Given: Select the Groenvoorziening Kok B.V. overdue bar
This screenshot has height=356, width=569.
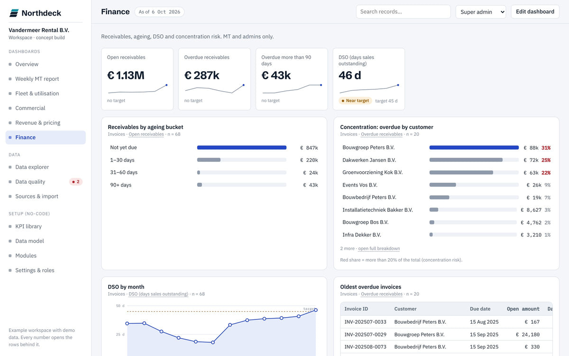Looking at the screenshot, I should pyautogui.click(x=473, y=172).
